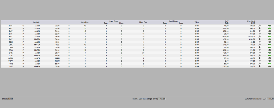Screen dimensions: 274x108
Task: Open details magnifier for BAY P JAN24 30,00
Action: point(259,29)
